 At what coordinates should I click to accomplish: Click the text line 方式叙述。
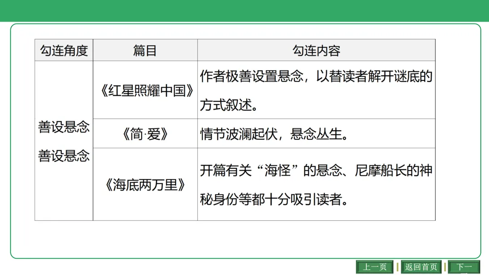pos(229,105)
